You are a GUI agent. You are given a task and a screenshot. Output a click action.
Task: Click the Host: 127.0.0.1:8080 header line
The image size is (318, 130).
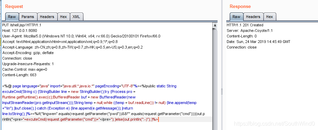[x=20, y=31]
